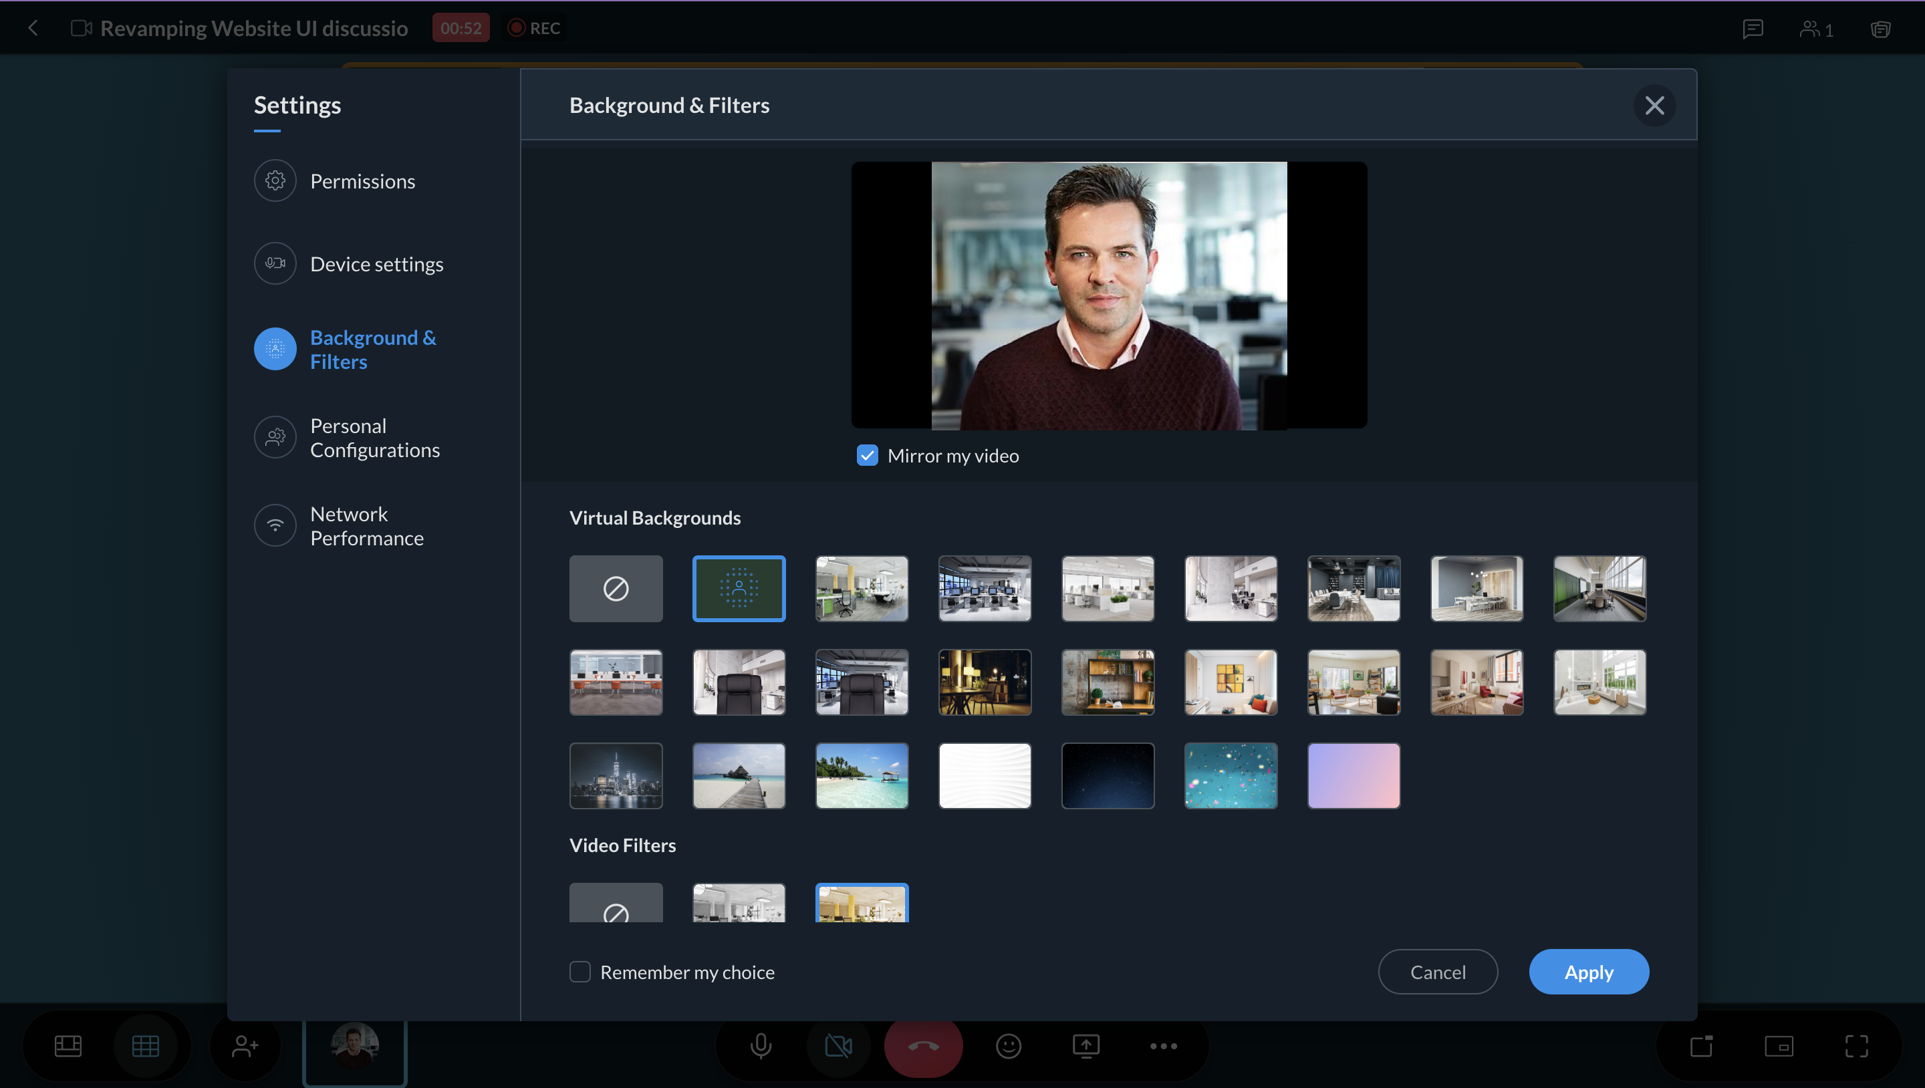Open the three-dots more options menu
The image size is (1925, 1088).
1164,1045
